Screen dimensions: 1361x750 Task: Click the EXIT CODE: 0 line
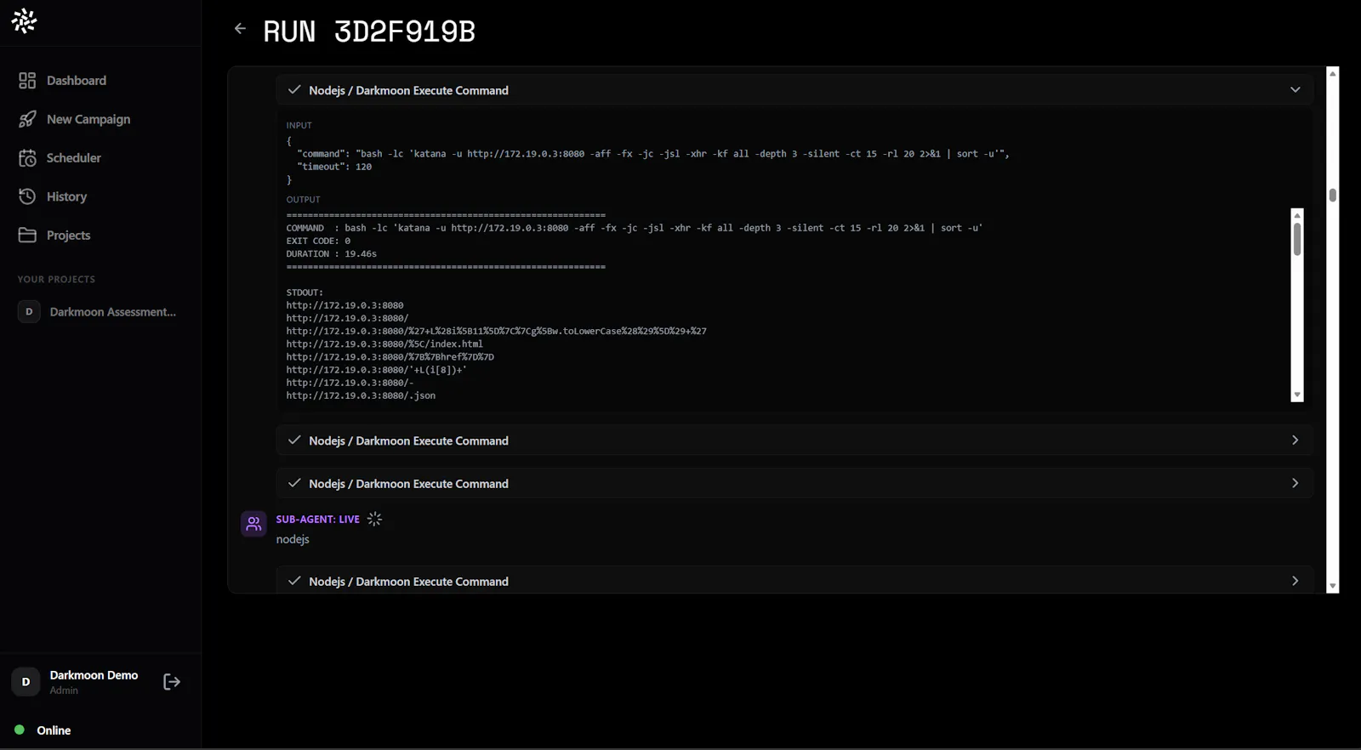[x=318, y=241]
